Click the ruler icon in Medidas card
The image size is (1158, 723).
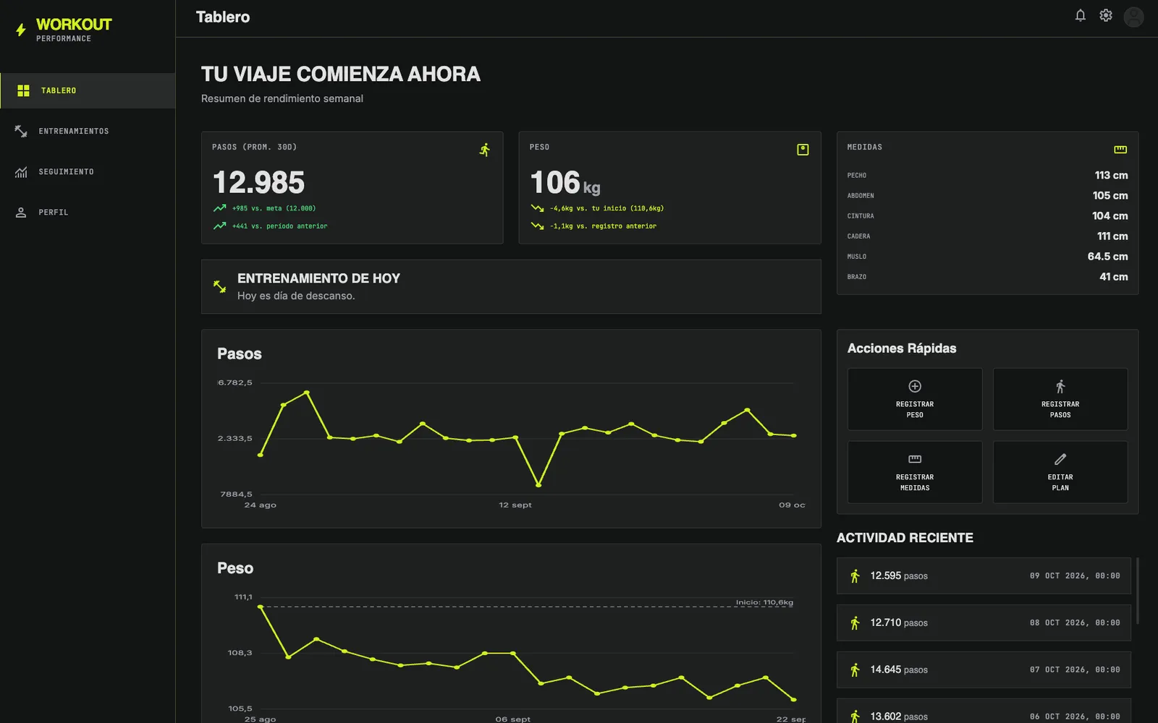pyautogui.click(x=1120, y=150)
